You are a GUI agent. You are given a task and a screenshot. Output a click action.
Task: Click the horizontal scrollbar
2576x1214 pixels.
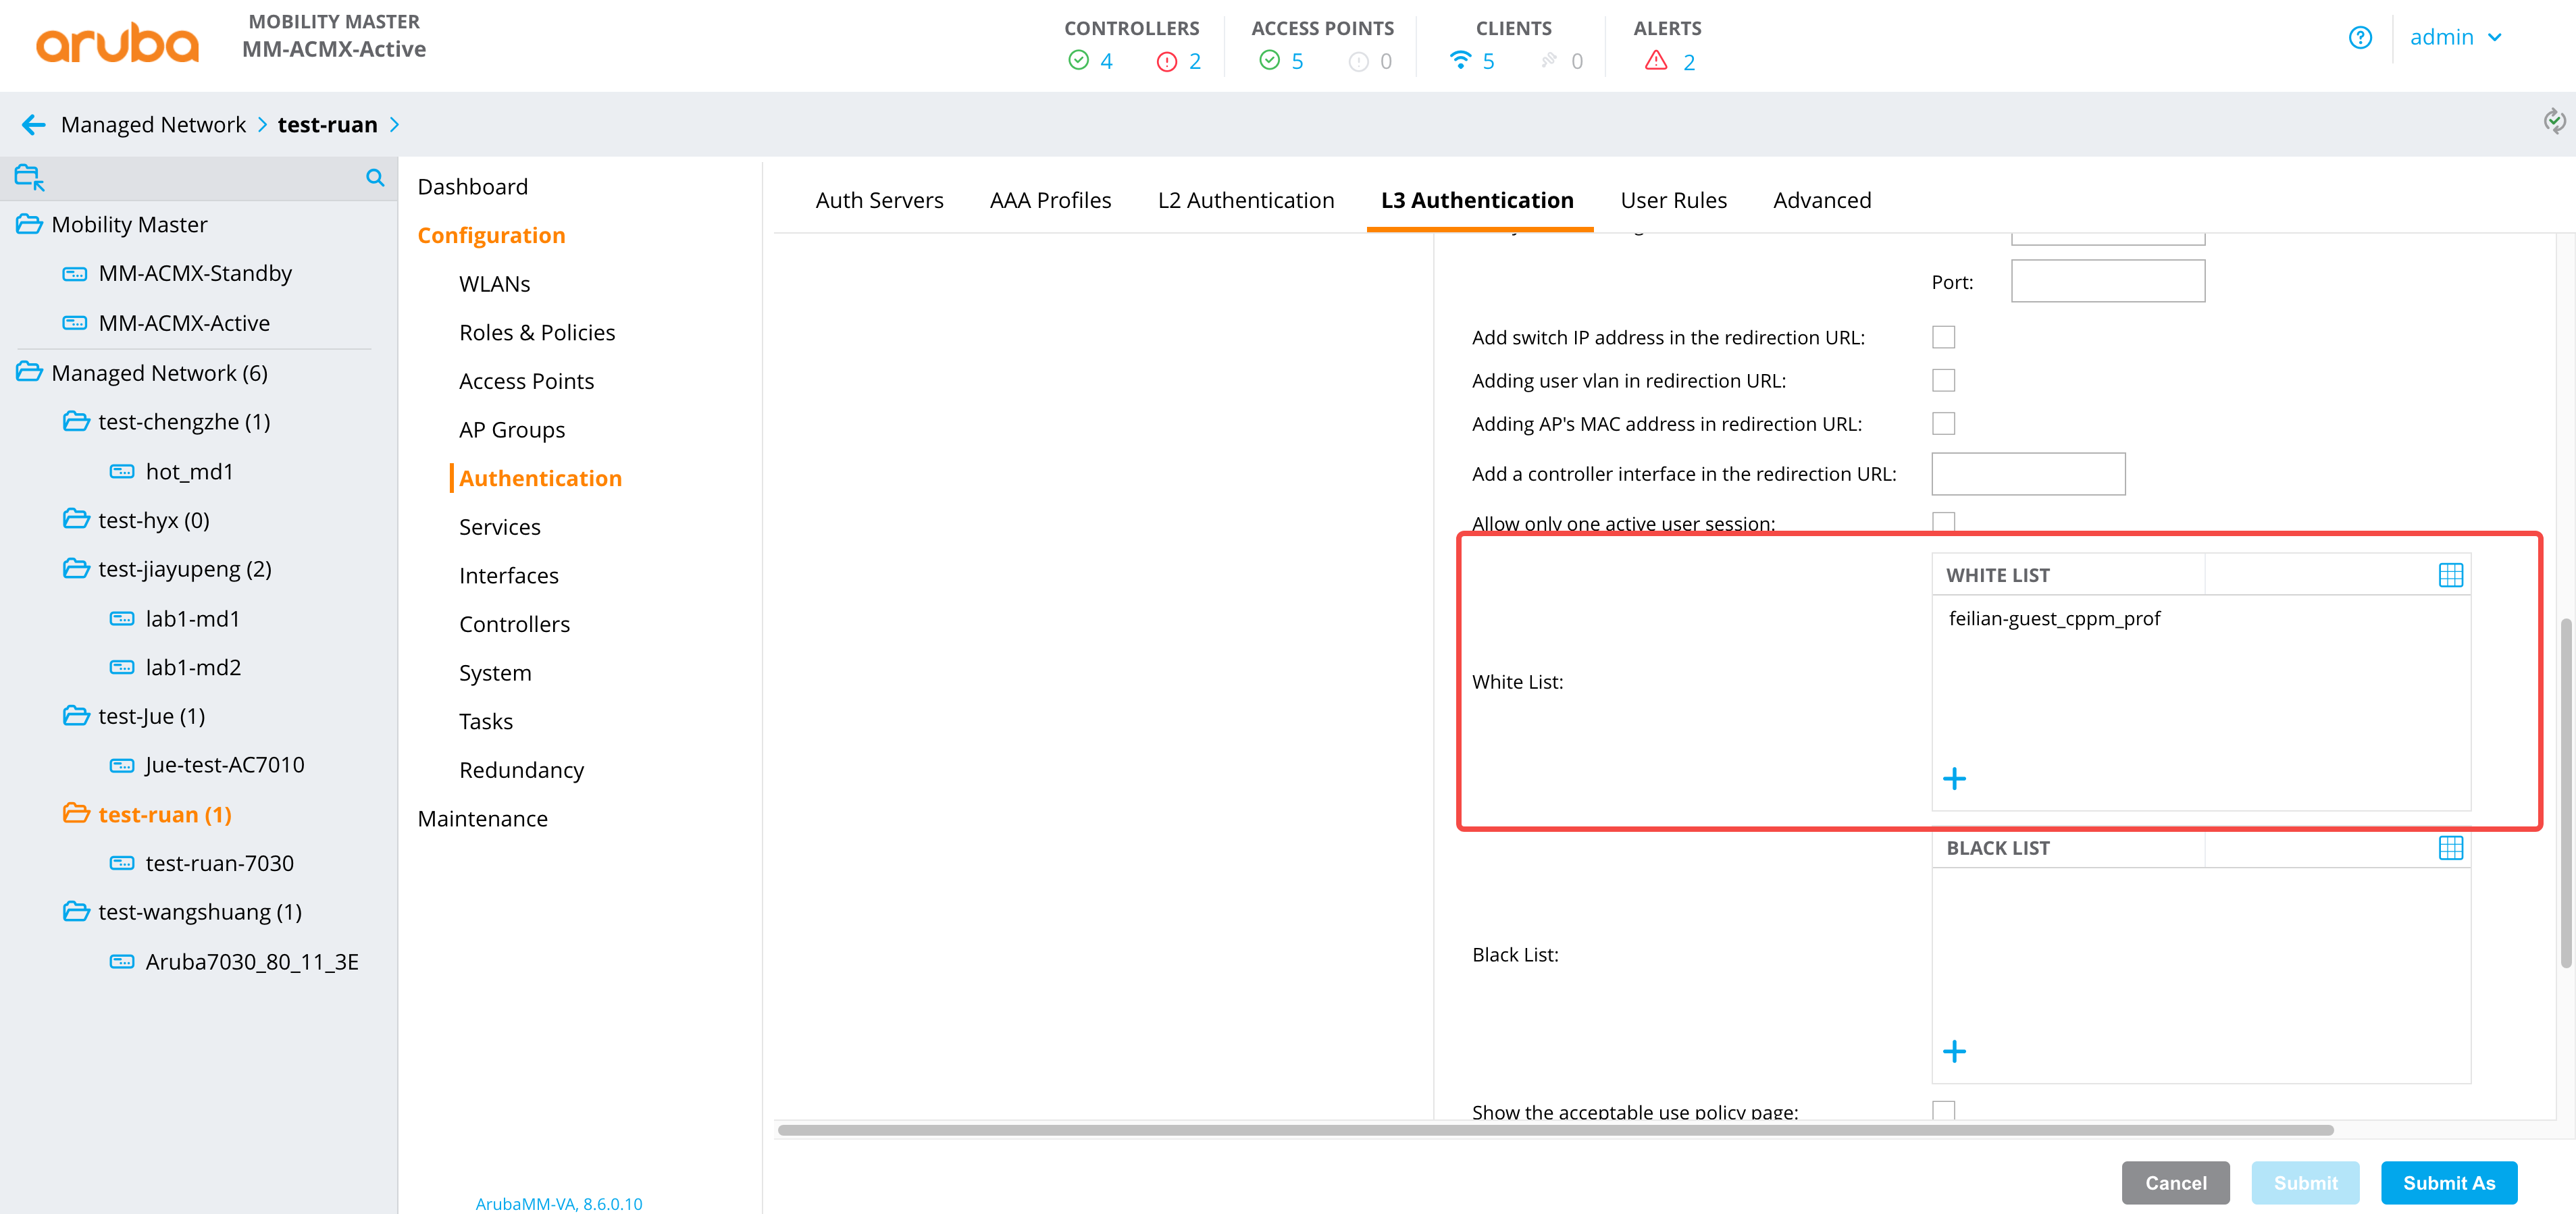pos(1555,1130)
